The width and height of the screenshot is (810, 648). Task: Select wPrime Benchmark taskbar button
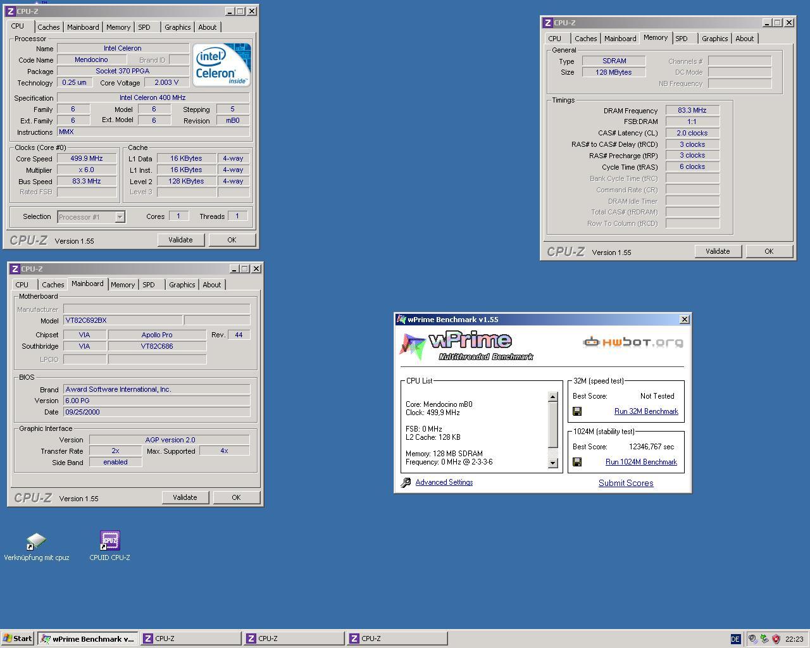[x=87, y=639]
